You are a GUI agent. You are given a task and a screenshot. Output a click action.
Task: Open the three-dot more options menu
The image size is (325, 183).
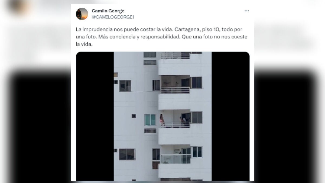(247, 11)
